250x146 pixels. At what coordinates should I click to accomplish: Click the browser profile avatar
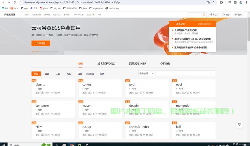click(241, 2)
